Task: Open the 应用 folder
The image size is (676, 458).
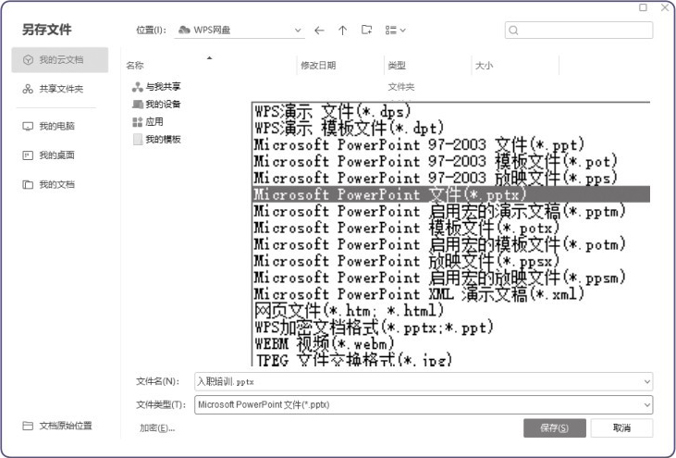Action: click(147, 121)
